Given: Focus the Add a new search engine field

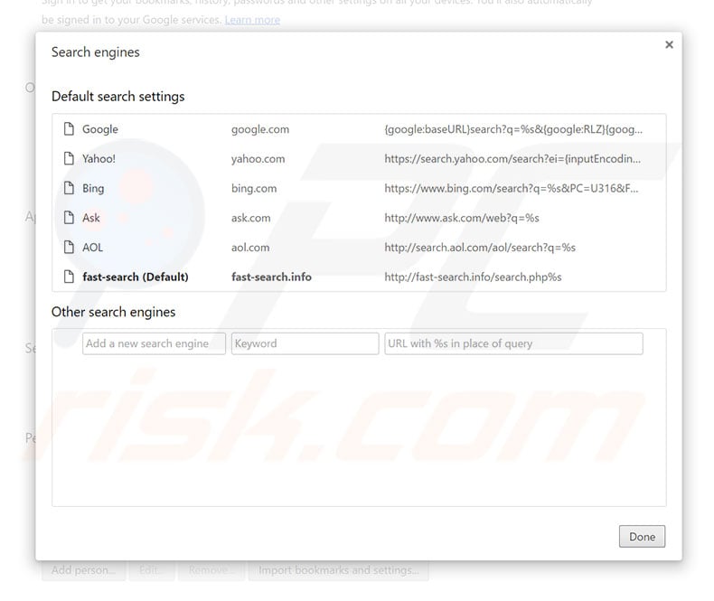Looking at the screenshot, I should click(154, 343).
